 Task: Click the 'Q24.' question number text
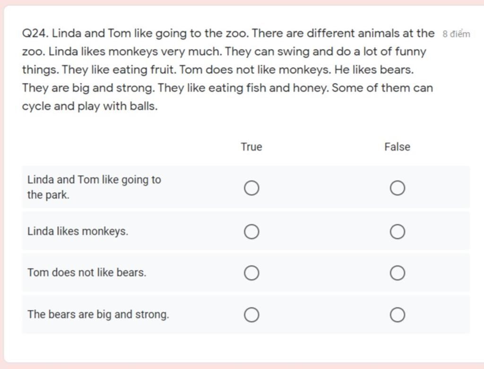pos(35,34)
